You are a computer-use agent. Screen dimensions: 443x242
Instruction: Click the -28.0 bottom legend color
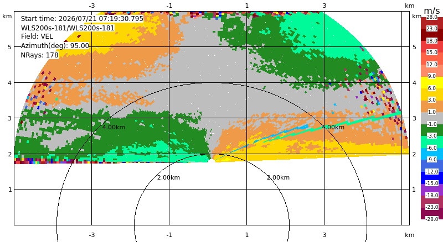point(431,213)
